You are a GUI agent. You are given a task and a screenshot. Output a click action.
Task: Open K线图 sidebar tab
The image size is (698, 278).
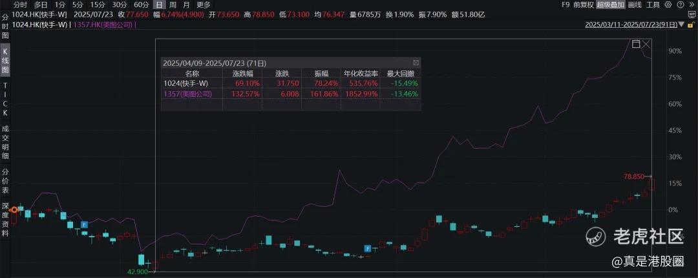click(x=5, y=59)
